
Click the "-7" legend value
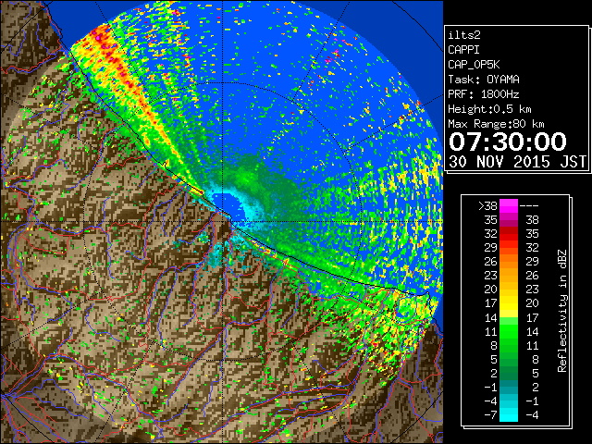[490, 415]
